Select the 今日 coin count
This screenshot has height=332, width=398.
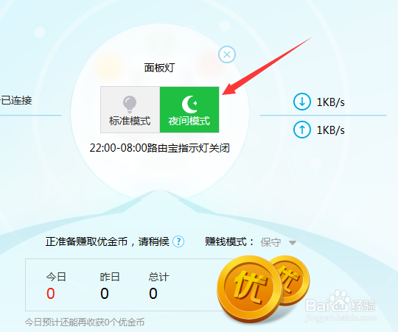point(51,294)
